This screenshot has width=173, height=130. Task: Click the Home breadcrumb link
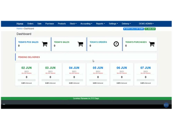[x=19, y=28]
